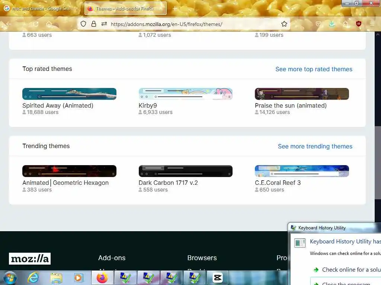Image resolution: width=381 pixels, height=285 pixels.
Task: Open the Windows Start orb
Action: click(10, 278)
